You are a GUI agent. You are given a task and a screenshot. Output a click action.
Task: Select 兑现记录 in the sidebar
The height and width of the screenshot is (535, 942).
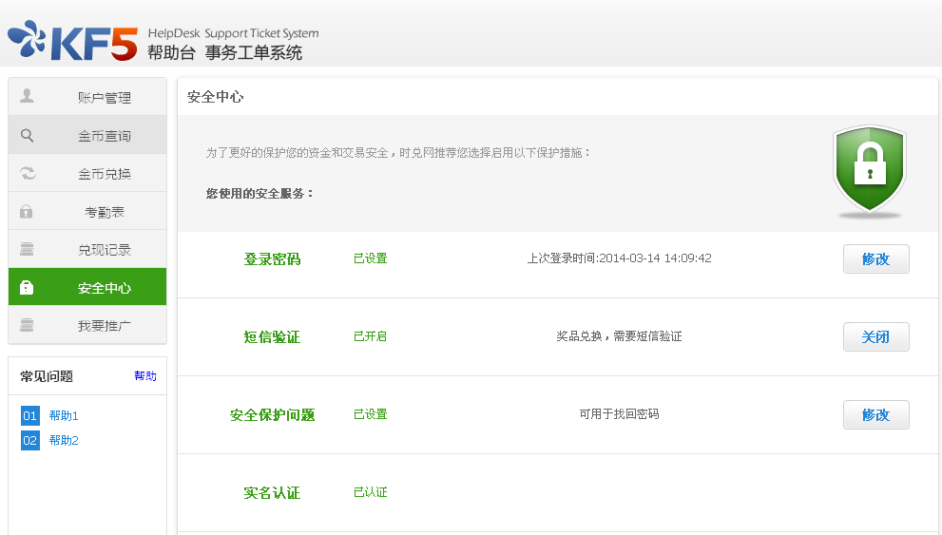(87, 249)
